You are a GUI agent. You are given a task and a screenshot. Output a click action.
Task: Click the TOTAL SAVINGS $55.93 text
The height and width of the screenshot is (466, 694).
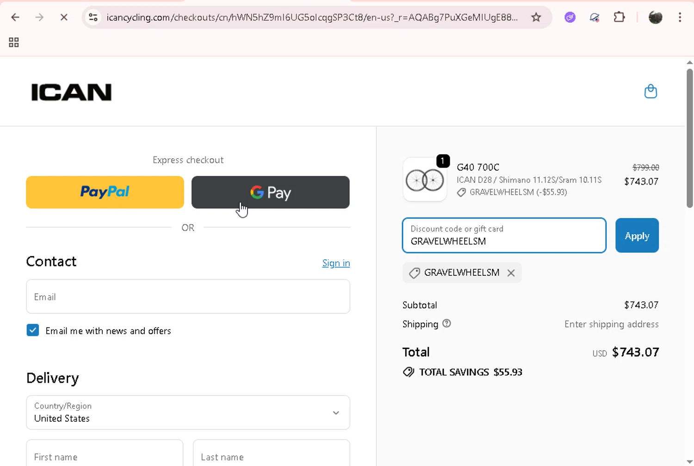471,372
